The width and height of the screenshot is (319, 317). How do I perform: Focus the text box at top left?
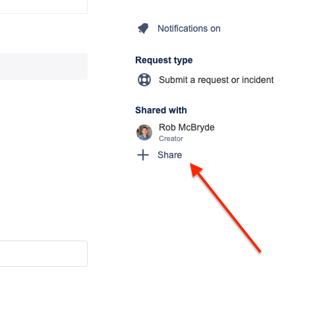click(x=43, y=7)
